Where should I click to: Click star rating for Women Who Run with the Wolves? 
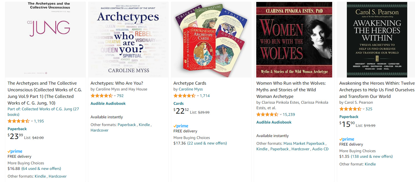(267, 114)
